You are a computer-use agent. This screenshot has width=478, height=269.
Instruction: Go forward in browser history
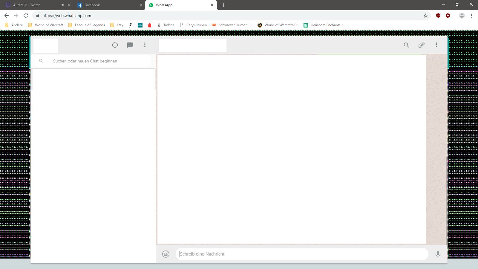(16, 16)
